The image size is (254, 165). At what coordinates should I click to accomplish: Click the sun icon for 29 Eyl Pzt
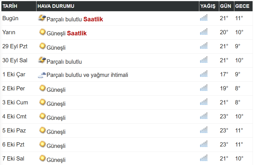click(x=42, y=46)
